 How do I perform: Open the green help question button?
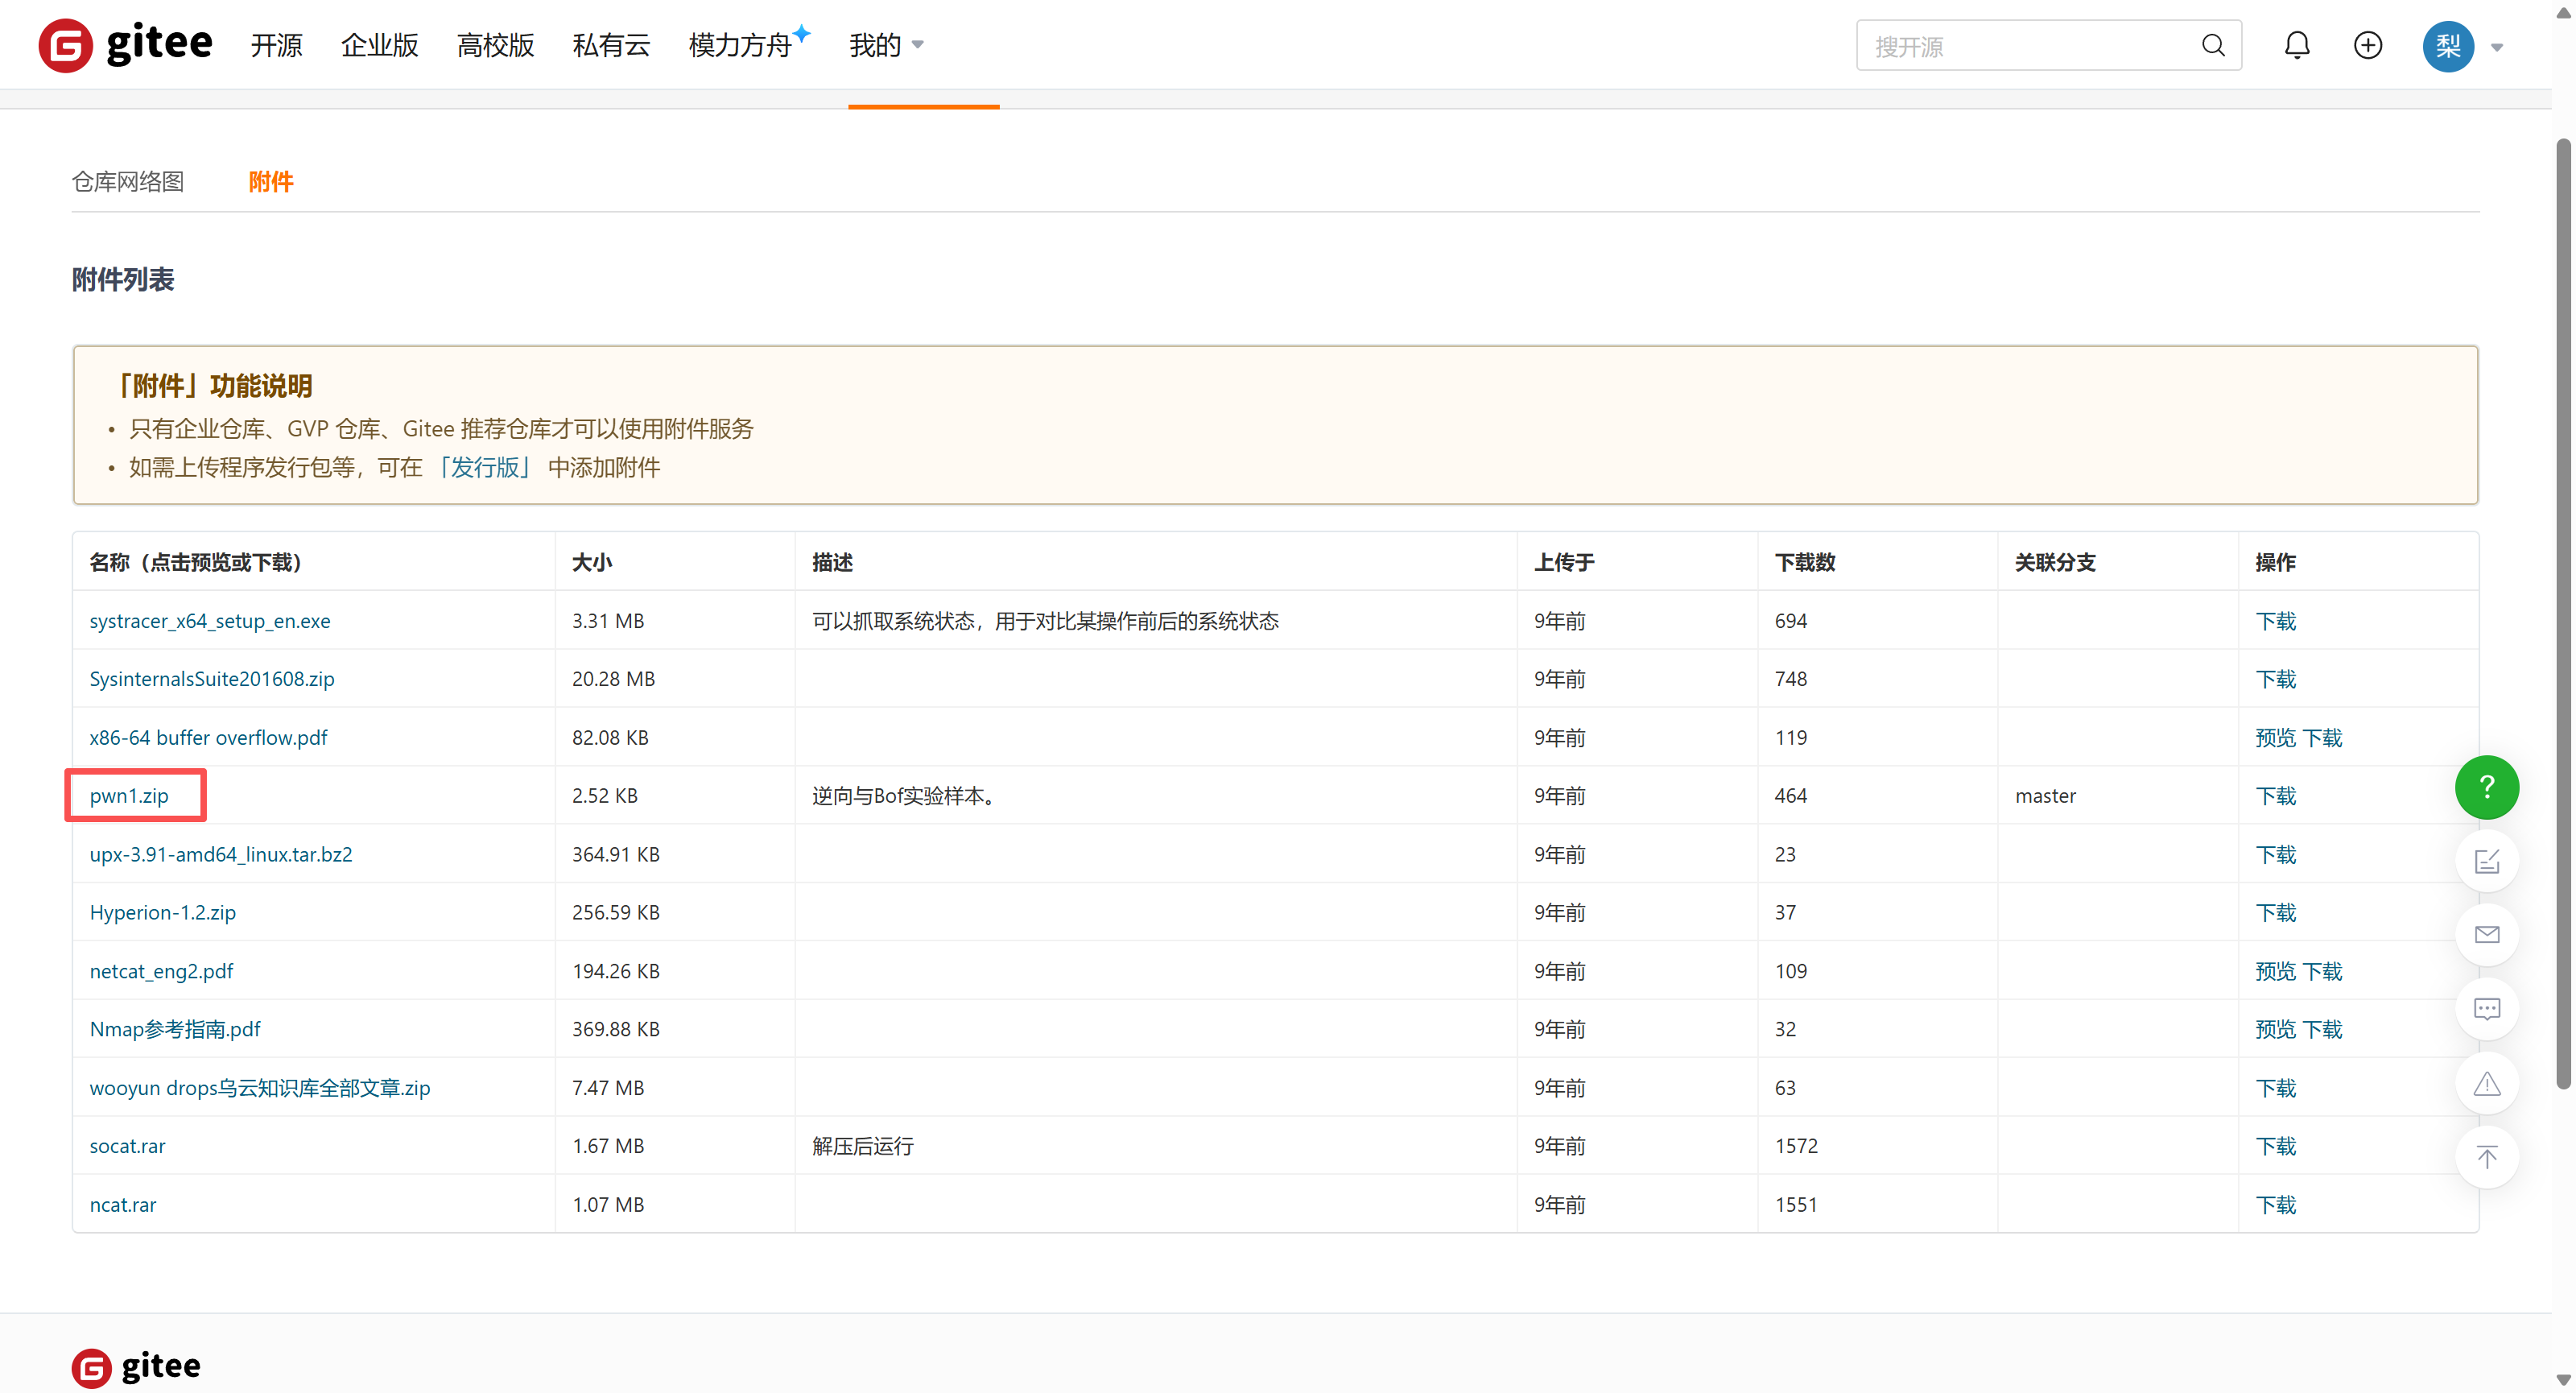click(x=2486, y=787)
